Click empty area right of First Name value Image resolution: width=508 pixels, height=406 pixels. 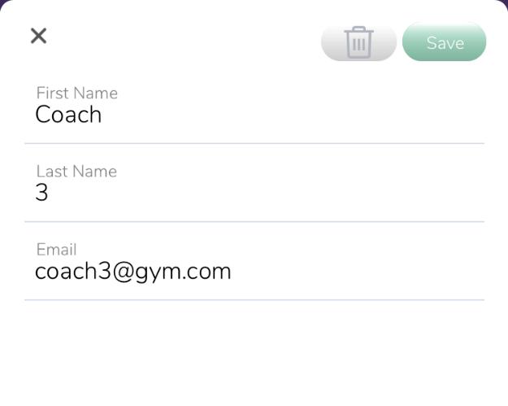point(292,115)
